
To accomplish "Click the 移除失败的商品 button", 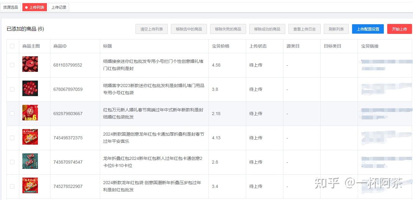I will pyautogui.click(x=228, y=29).
